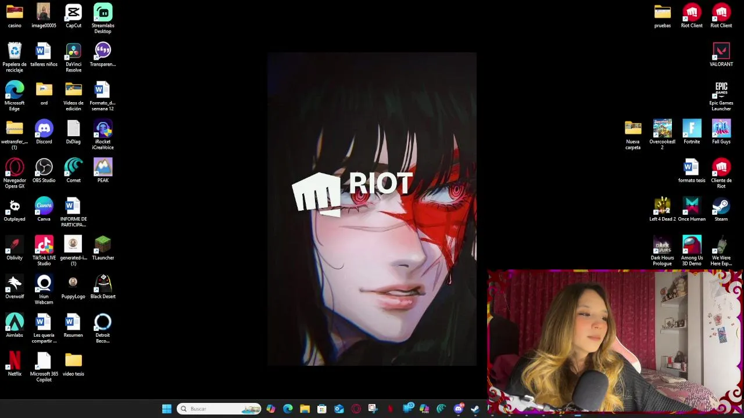The height and width of the screenshot is (418, 744).
Task: Open Microsoft 365 Copilot desktop file
Action: pos(44,367)
